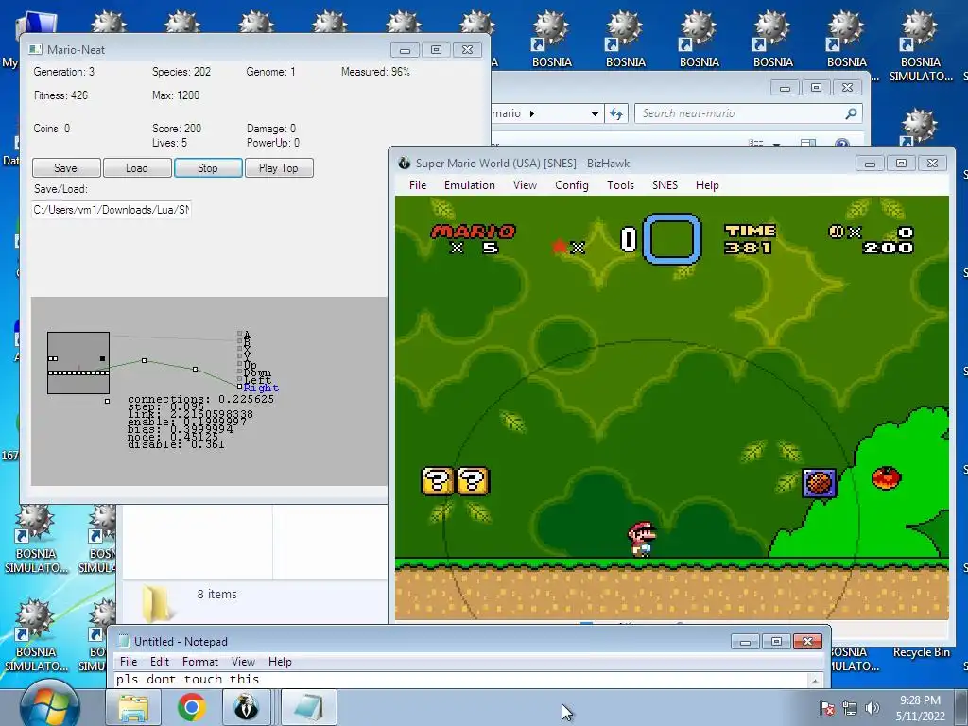Click the 'mario' breadcrumb in Explorer address bar
This screenshot has height=726, width=968.
click(507, 113)
